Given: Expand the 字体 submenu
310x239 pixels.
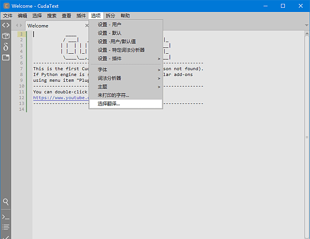Looking at the screenshot, I should point(126,70).
